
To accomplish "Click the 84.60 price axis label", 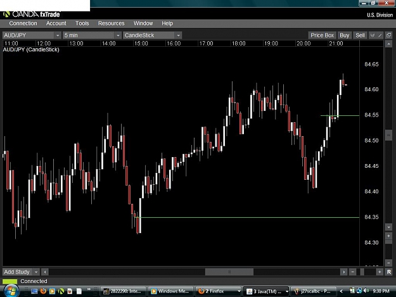I will 371,89.
